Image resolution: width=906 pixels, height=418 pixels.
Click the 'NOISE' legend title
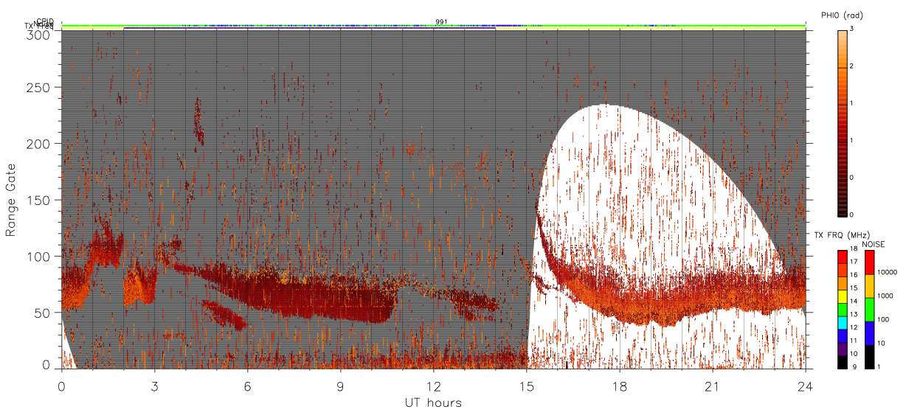(x=874, y=244)
